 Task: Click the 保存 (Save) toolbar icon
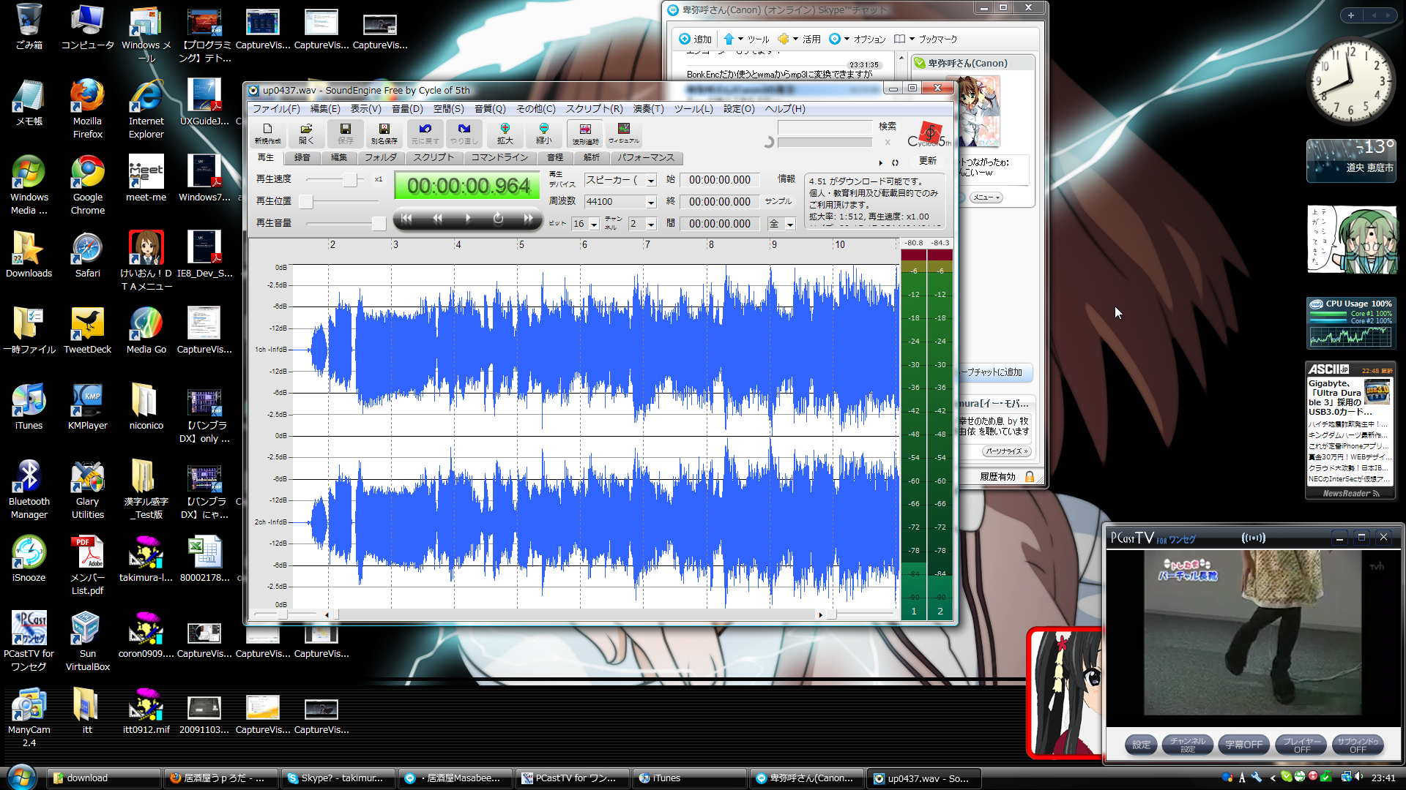click(345, 133)
